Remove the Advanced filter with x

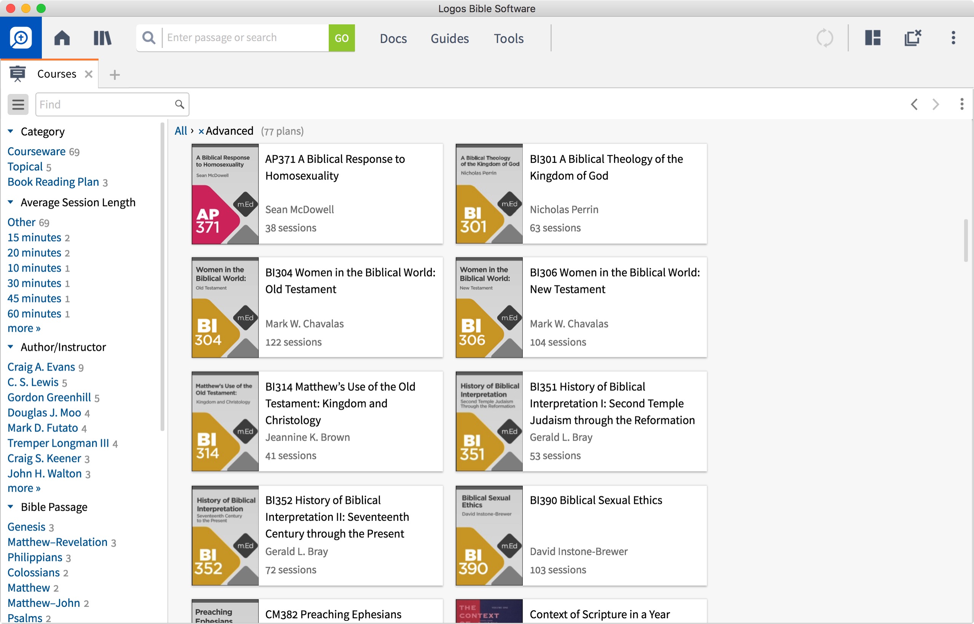point(201,131)
